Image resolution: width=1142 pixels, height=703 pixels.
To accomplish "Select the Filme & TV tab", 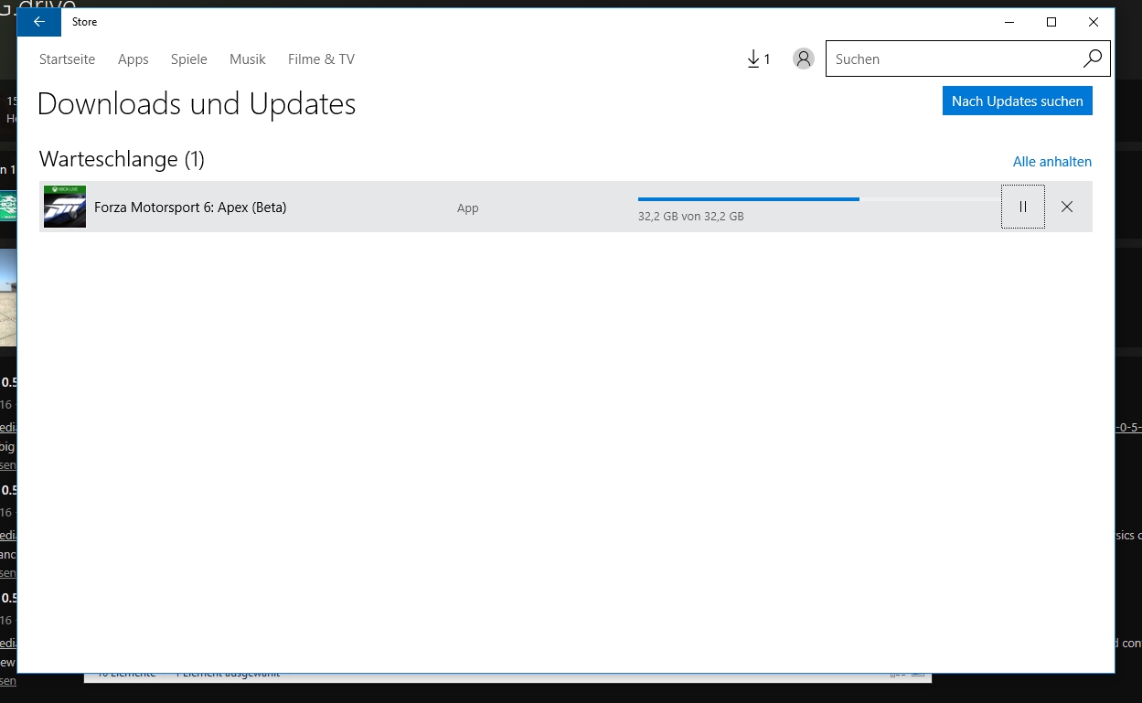I will tap(321, 59).
